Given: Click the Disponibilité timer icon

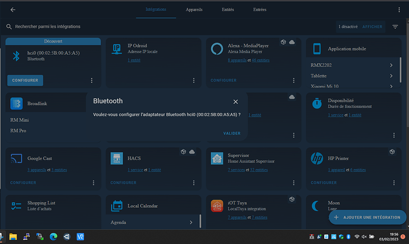Looking at the screenshot, I should [x=317, y=103].
